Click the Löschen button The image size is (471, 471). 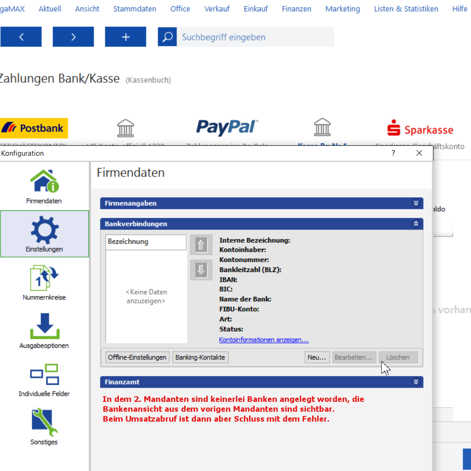(398, 357)
